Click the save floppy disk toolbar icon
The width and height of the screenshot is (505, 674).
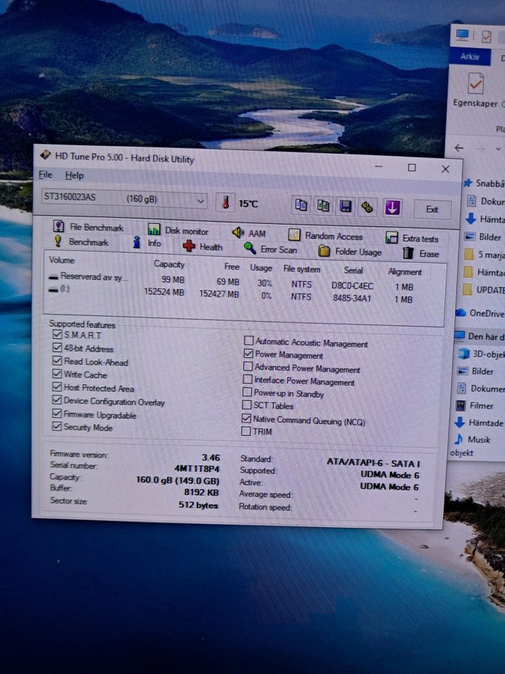tap(346, 206)
